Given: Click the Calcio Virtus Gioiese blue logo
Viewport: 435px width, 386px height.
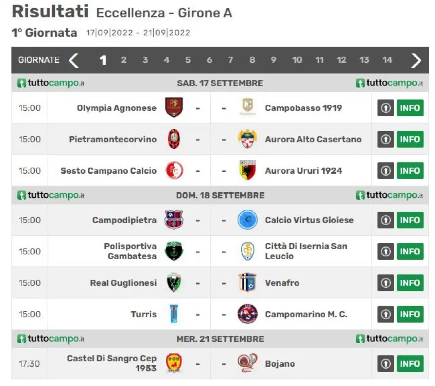Looking at the screenshot, I should (x=247, y=220).
